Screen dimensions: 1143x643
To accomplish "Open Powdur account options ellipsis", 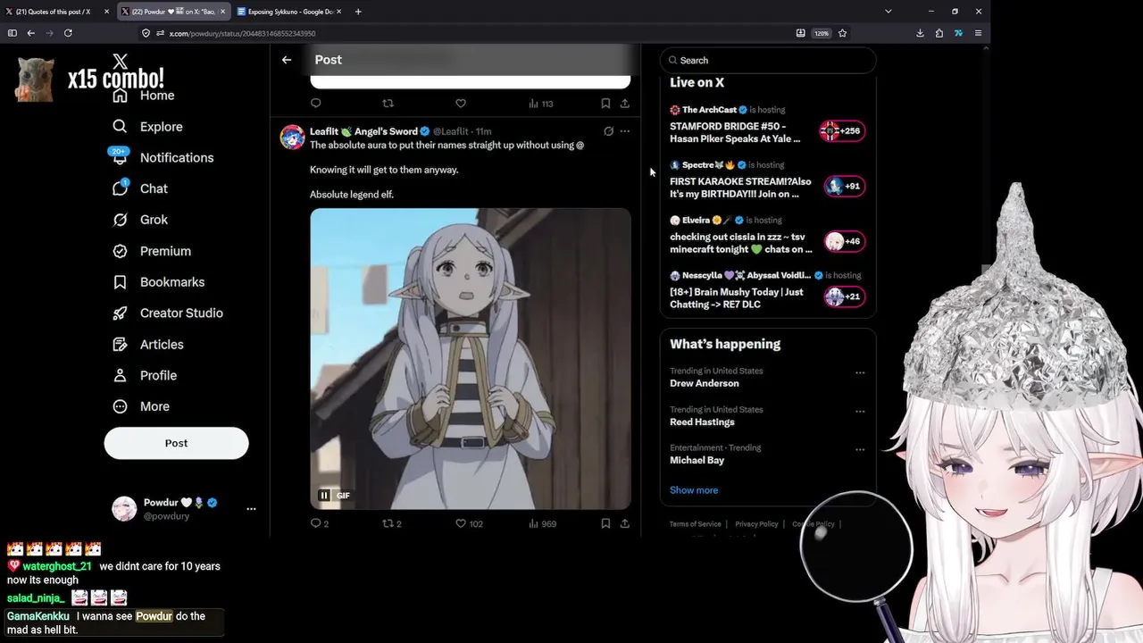I will tap(251, 509).
